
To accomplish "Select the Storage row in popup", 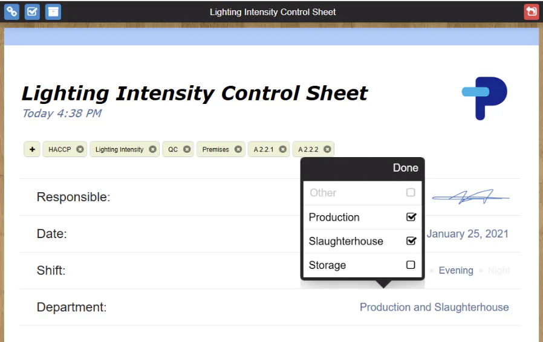I will 362,265.
